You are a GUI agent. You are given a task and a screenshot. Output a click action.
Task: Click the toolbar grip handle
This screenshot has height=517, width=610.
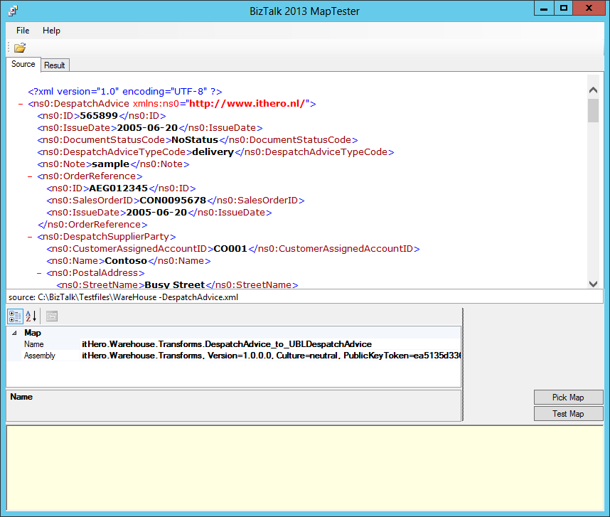[x=9, y=48]
